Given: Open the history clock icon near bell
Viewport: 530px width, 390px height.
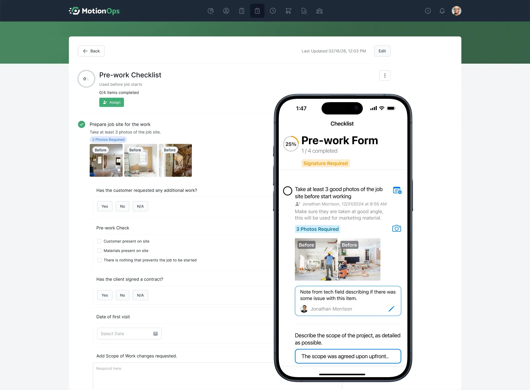Looking at the screenshot, I should 428,11.
